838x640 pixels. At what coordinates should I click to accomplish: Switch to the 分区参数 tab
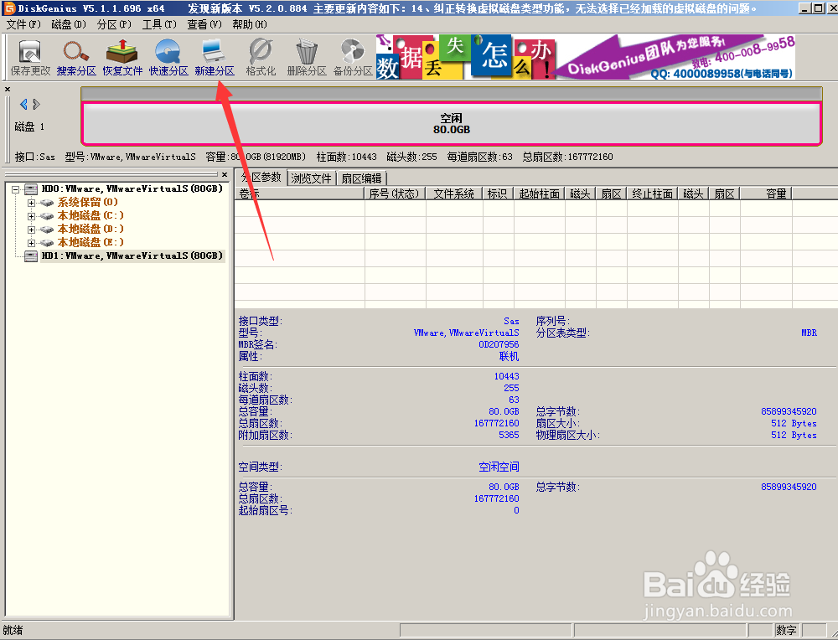pos(261,177)
